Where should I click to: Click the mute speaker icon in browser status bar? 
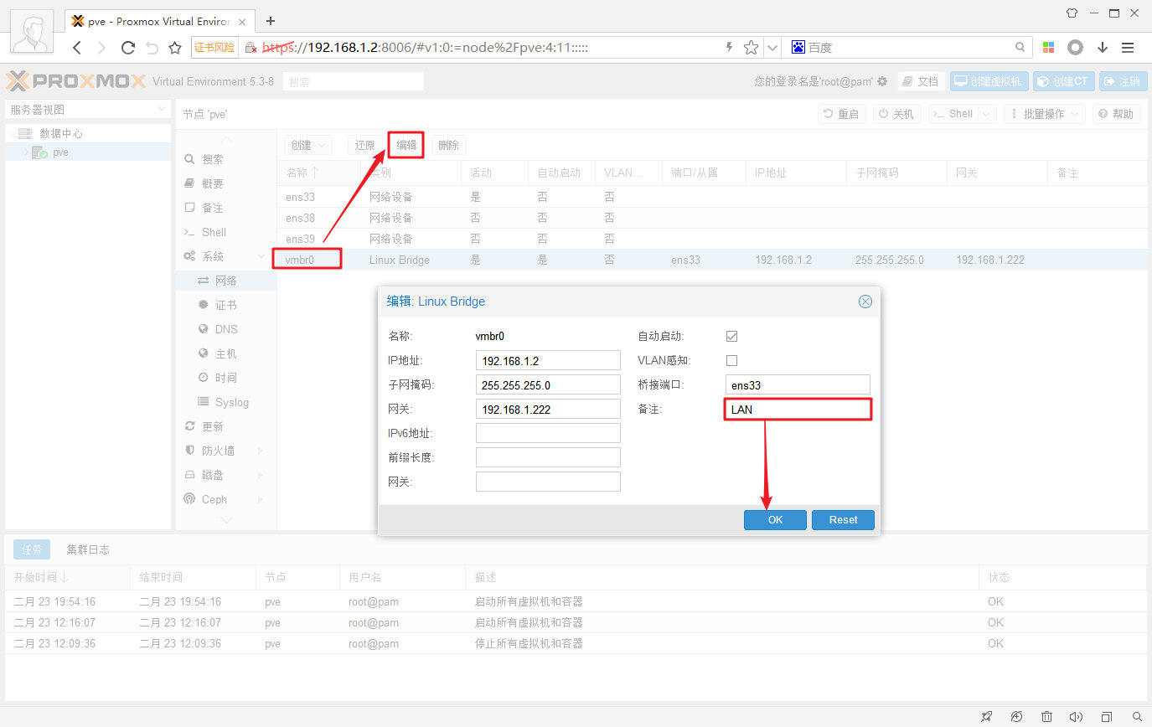tap(1077, 717)
